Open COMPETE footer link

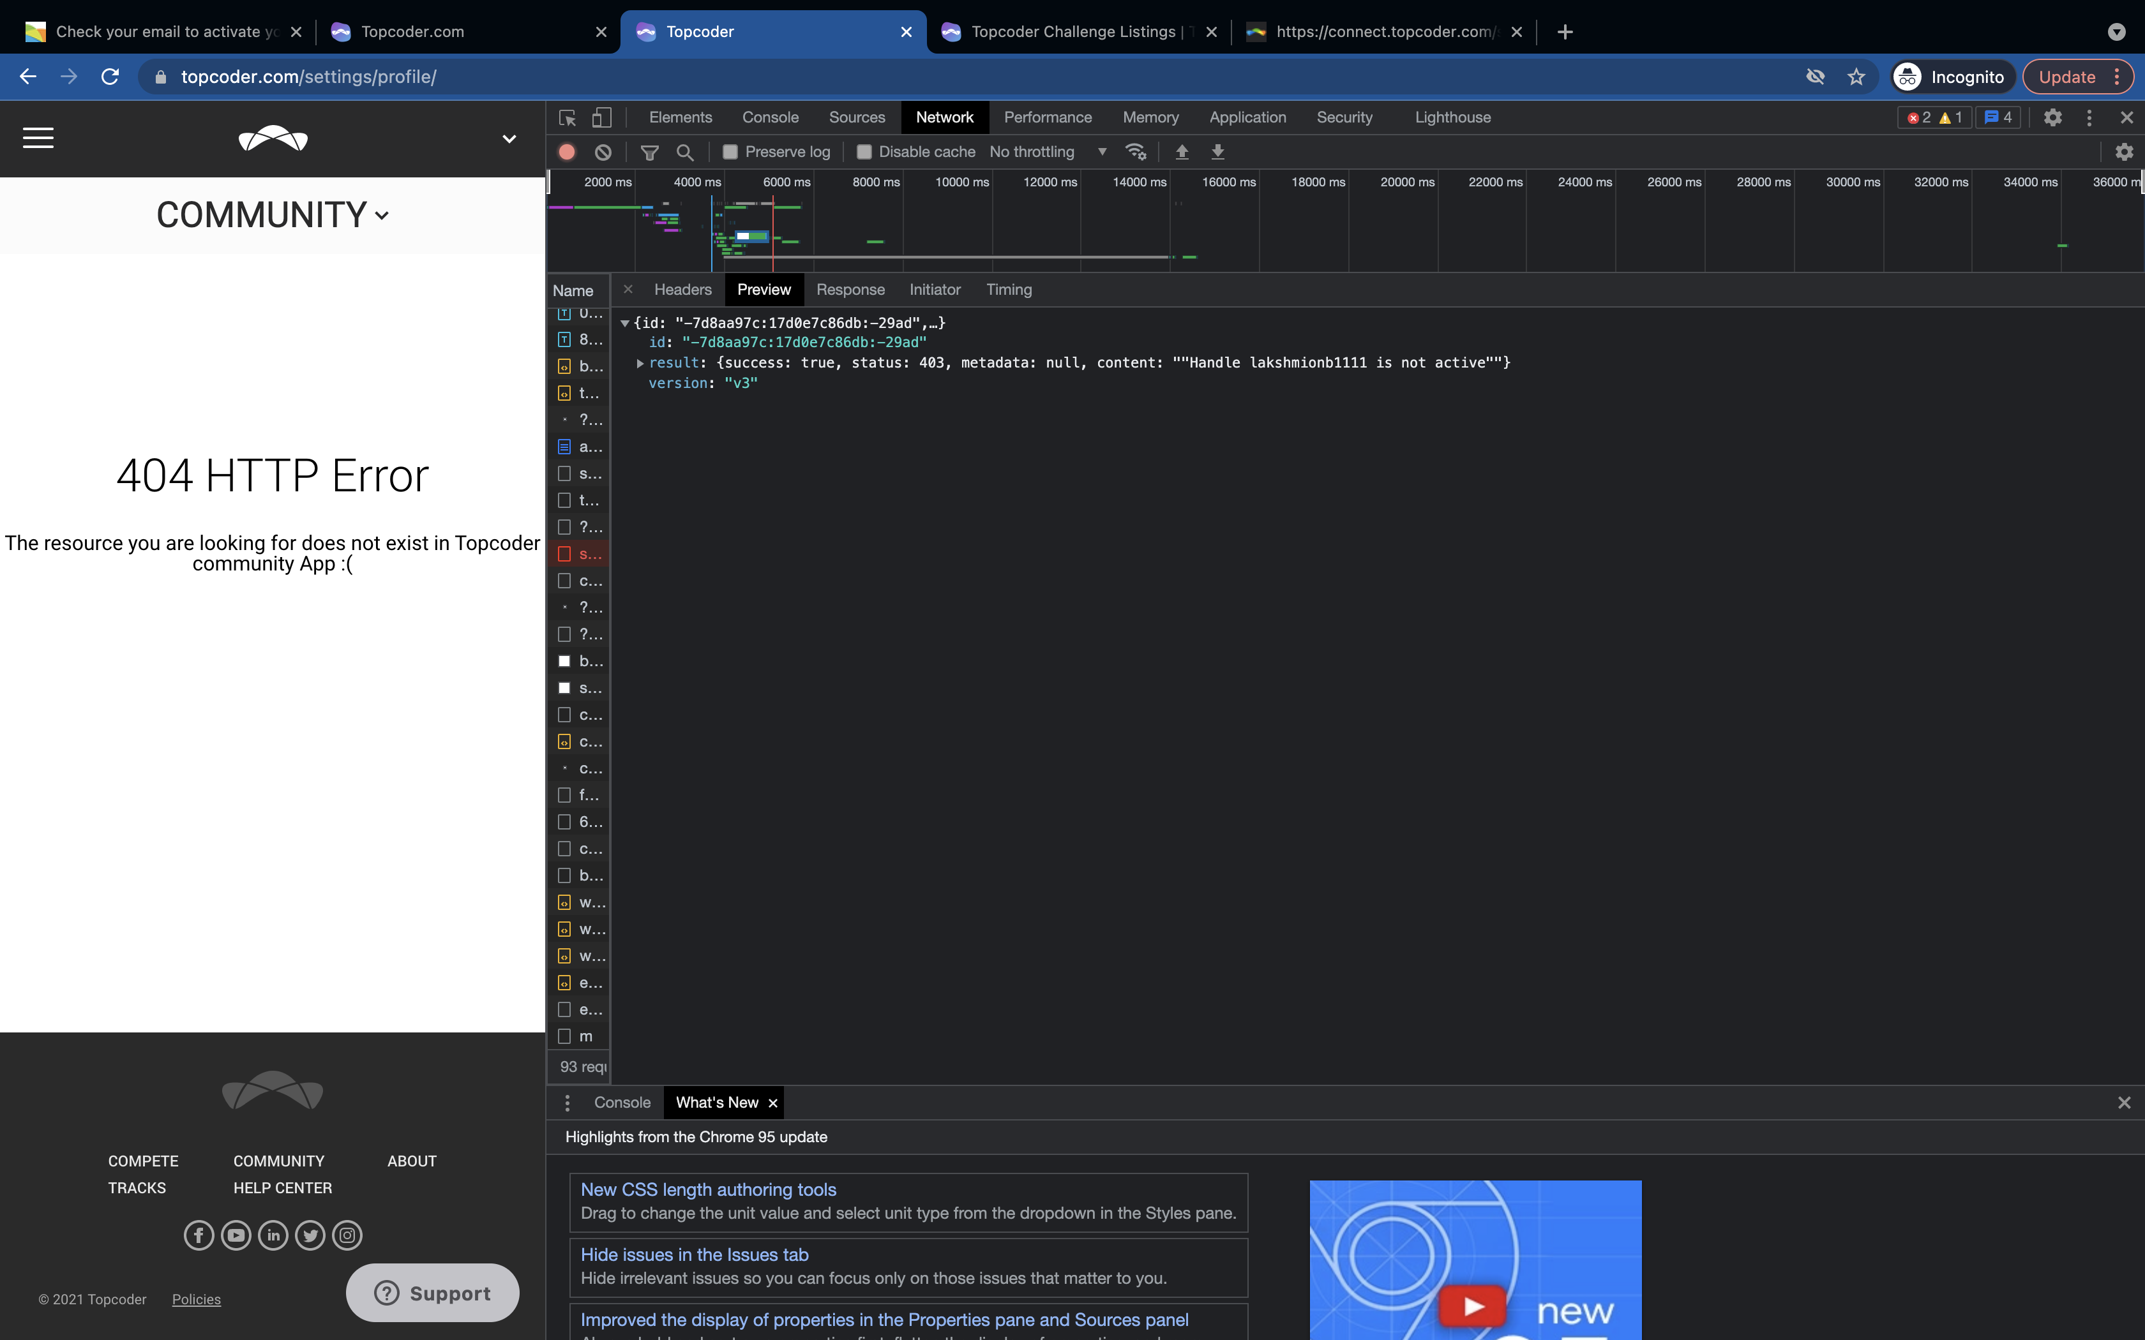(143, 1161)
